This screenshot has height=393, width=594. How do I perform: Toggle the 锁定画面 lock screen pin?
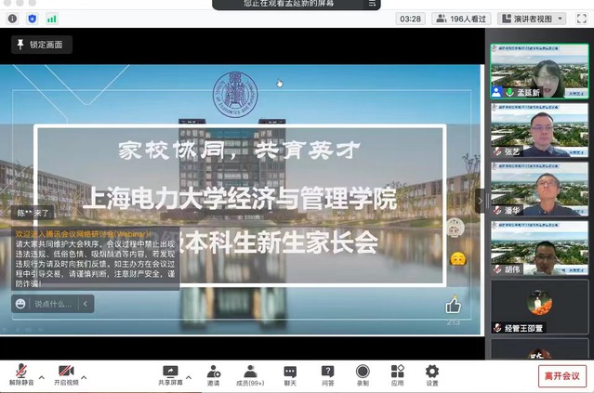tap(42, 45)
